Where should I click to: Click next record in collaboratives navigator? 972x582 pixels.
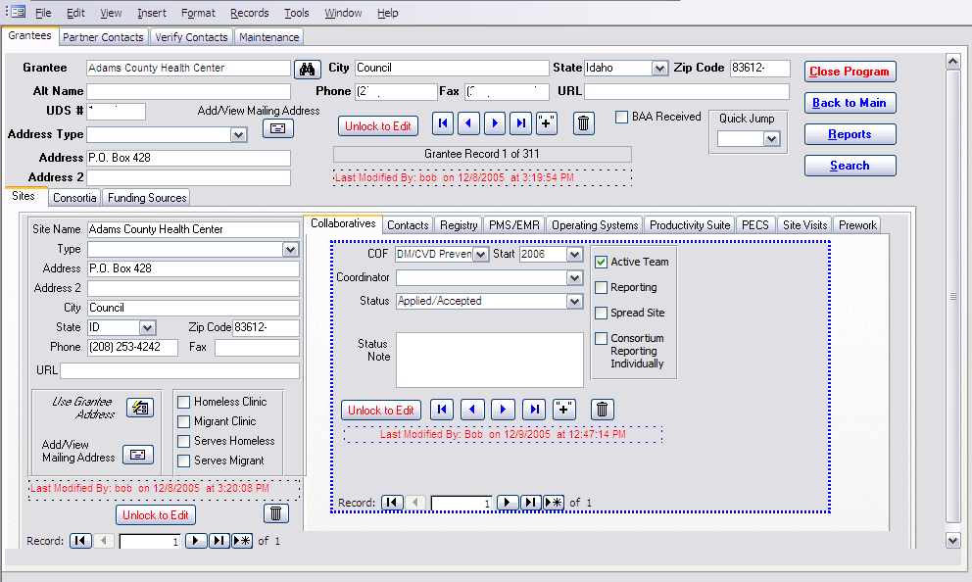pos(508,503)
